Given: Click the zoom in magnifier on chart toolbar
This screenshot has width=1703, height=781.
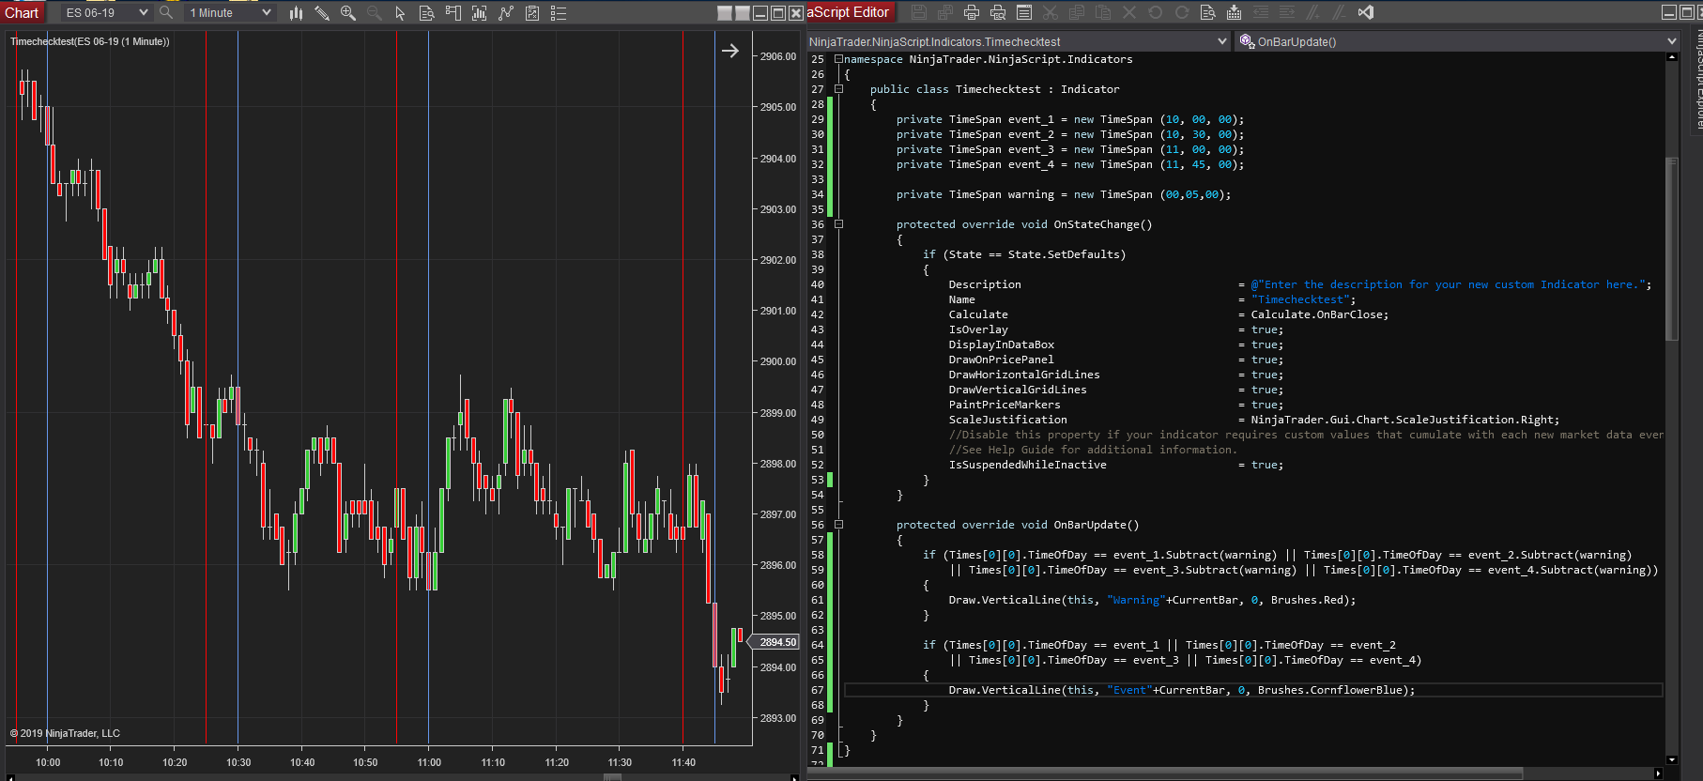Looking at the screenshot, I should click(348, 13).
